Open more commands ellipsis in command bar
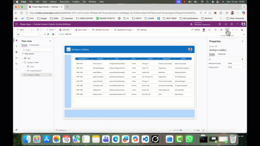Viewport: 260px width, 146px height. pos(151,30)
